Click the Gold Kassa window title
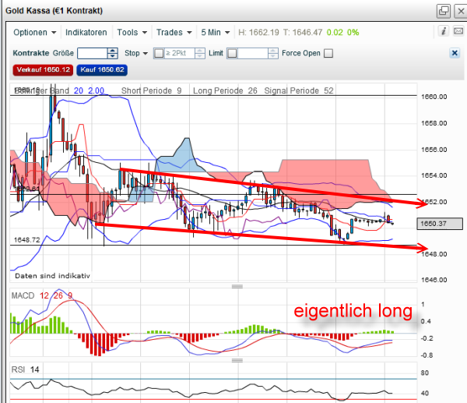Image resolution: width=467 pixels, height=403 pixels. tap(54, 11)
